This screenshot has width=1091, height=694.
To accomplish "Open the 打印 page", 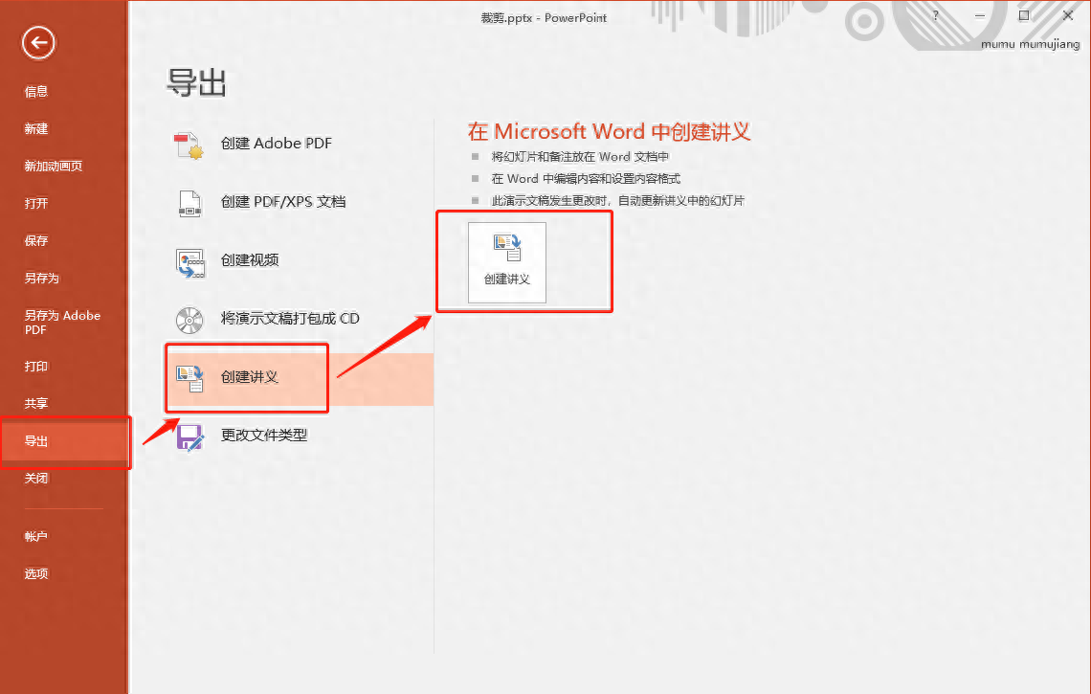I will pos(36,366).
